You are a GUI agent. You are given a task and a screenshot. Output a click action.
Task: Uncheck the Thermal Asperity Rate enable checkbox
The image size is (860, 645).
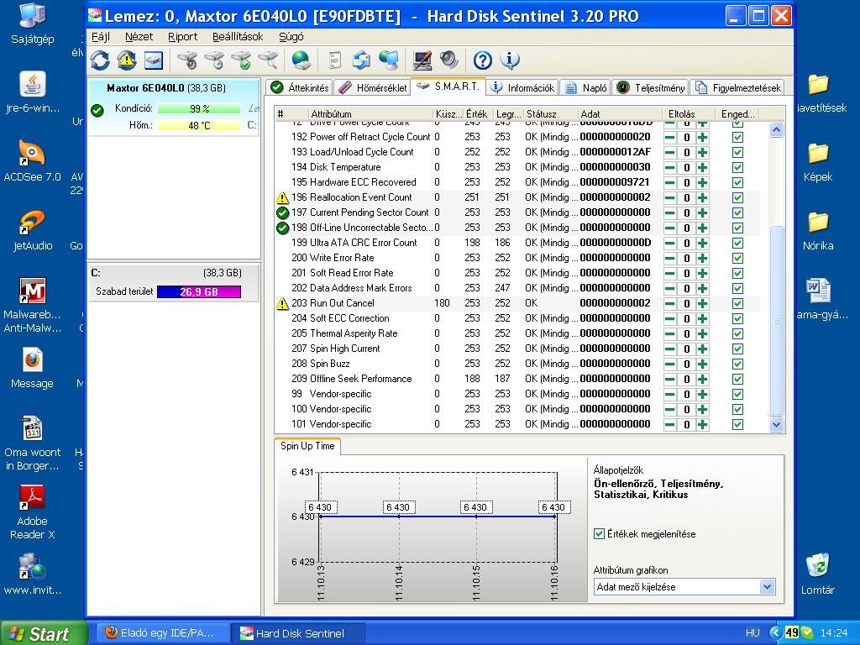tap(737, 333)
